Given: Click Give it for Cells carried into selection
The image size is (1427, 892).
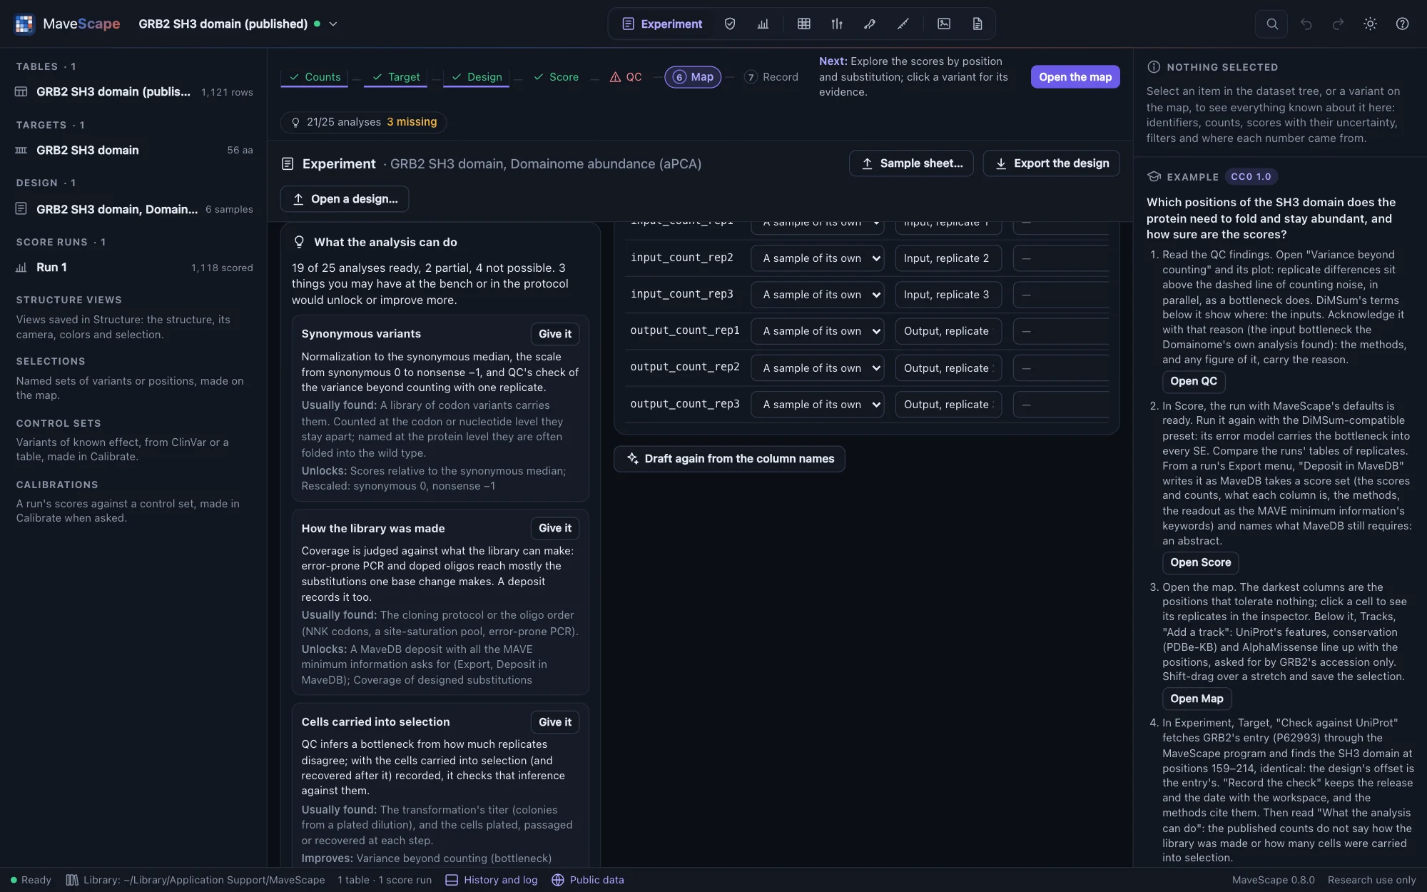Looking at the screenshot, I should tap(555, 722).
